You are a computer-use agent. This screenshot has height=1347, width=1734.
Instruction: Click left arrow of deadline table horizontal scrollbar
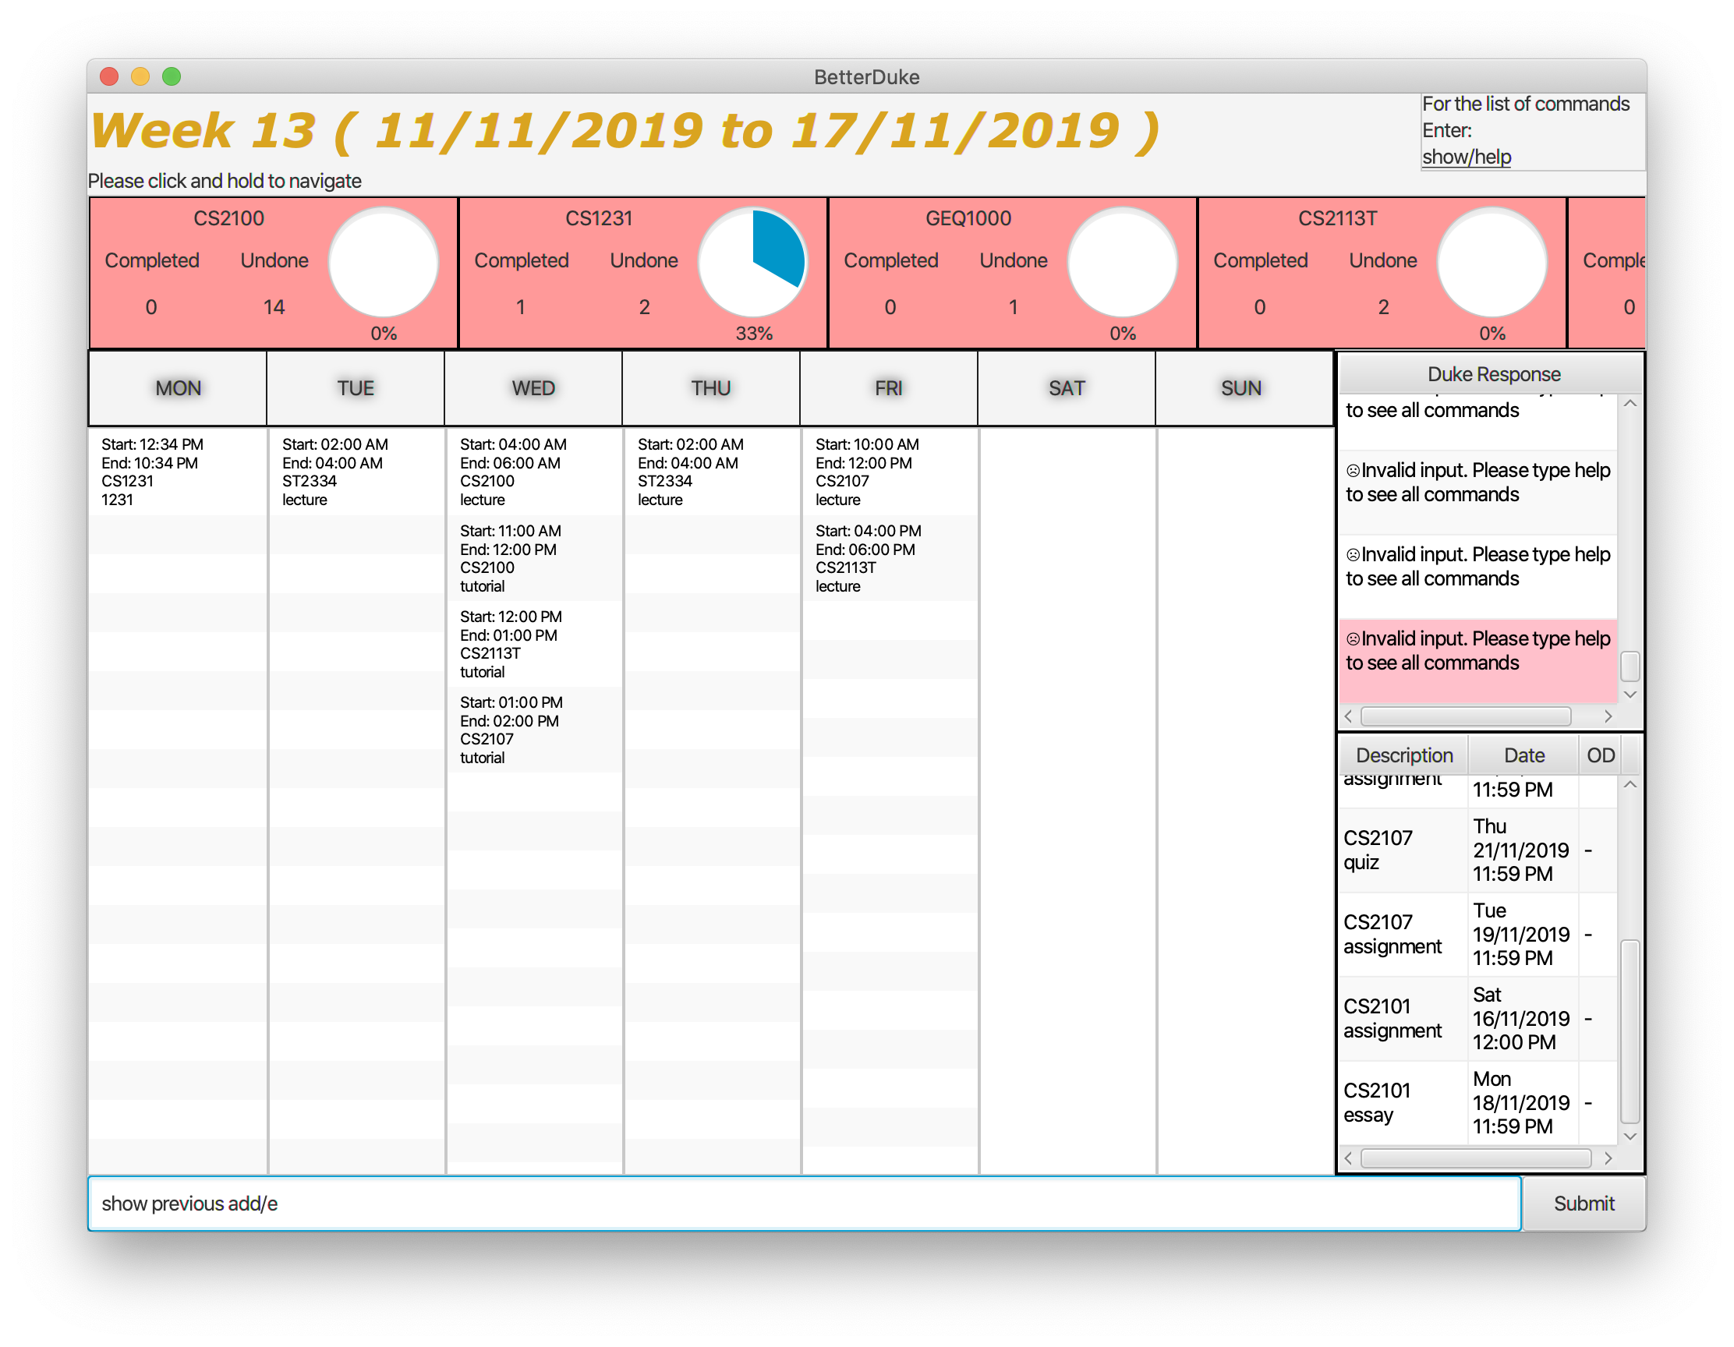click(x=1348, y=1158)
